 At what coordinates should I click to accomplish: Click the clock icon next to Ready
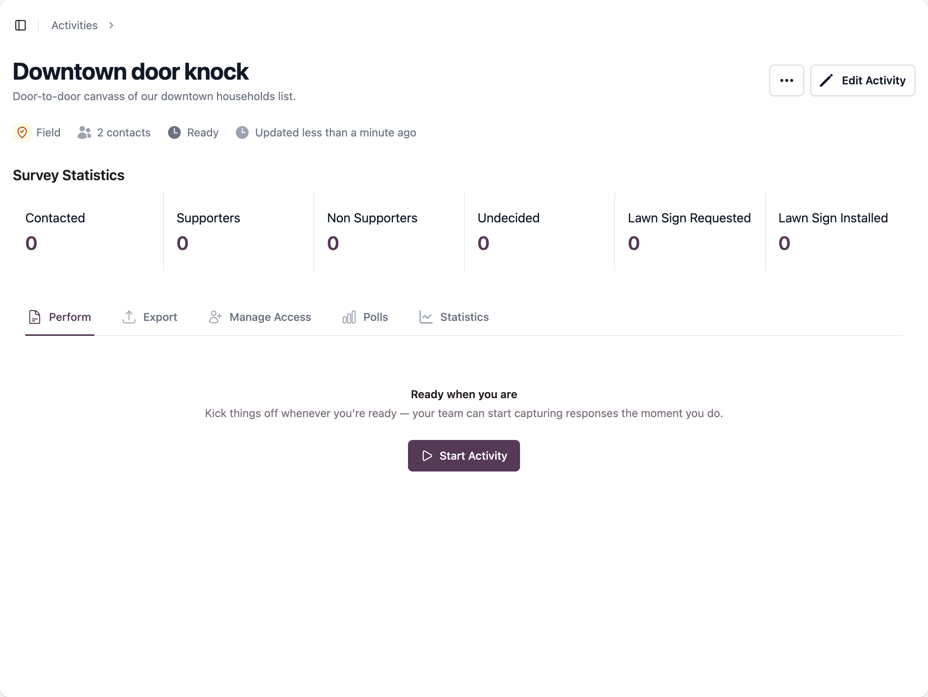174,132
